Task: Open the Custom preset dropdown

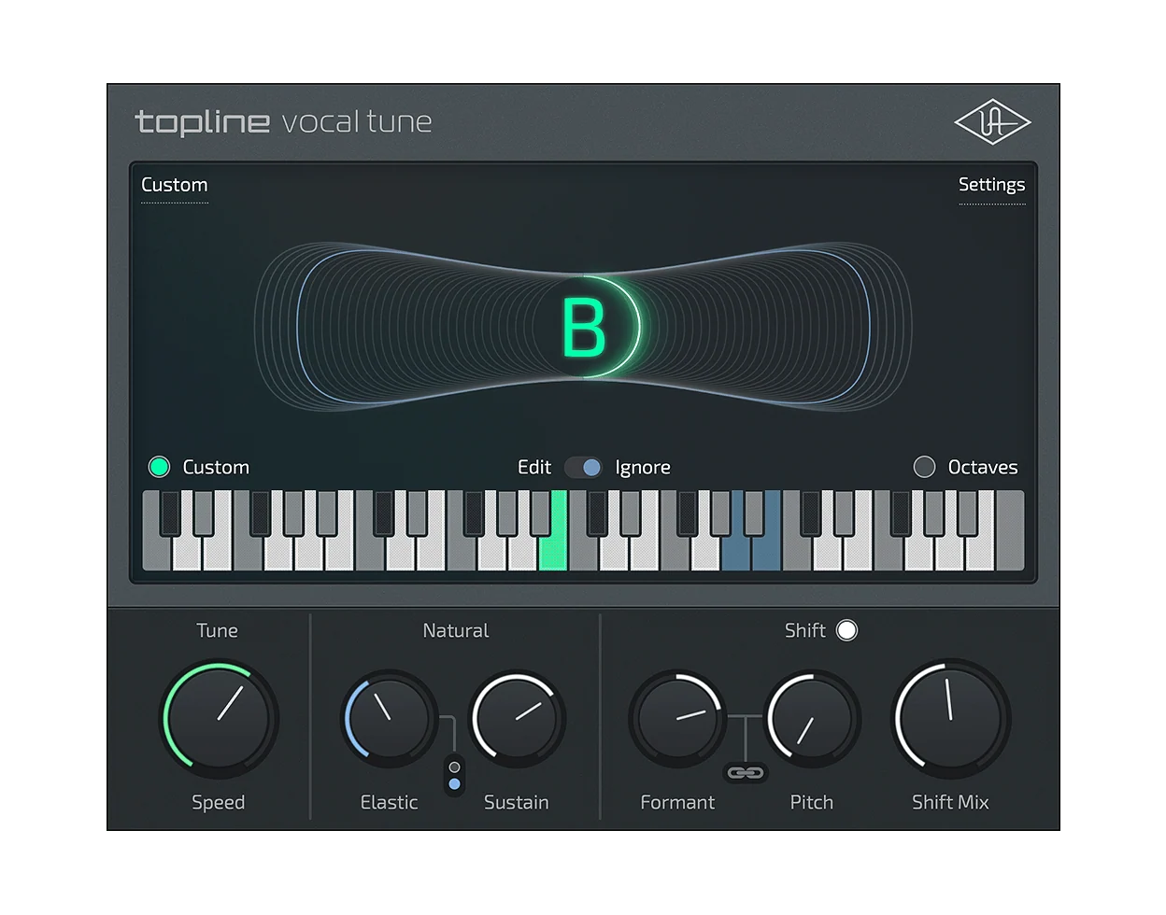Action: pos(175,185)
